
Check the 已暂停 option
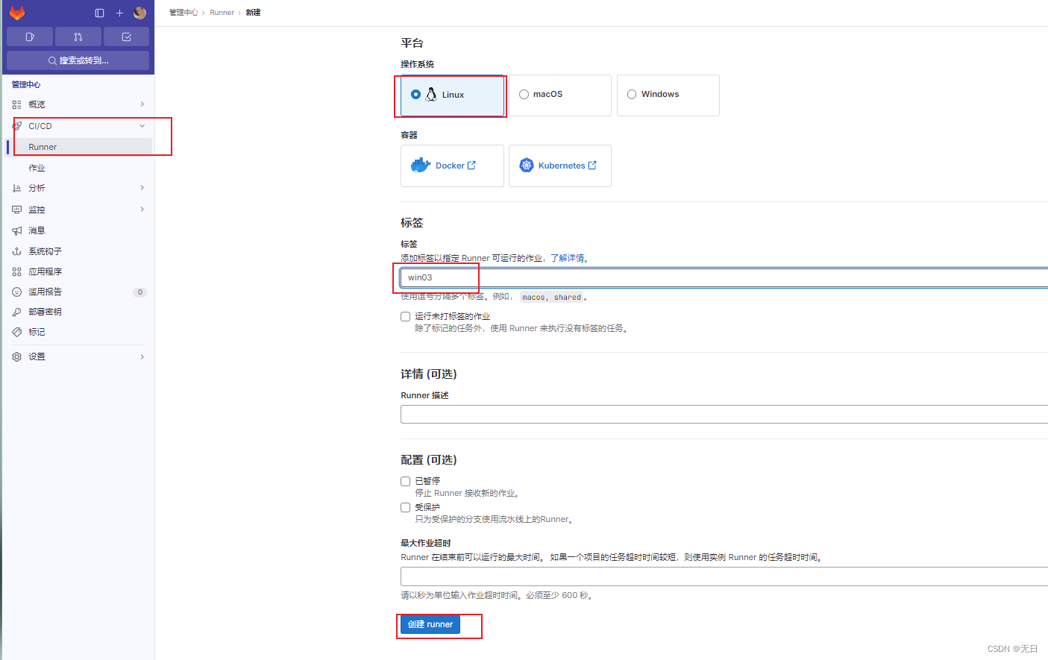tap(405, 481)
